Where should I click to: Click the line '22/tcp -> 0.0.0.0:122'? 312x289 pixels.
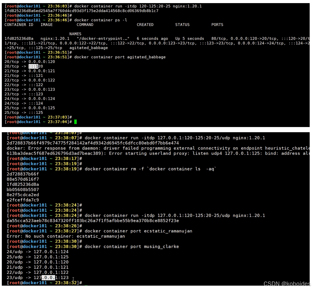pos(30,80)
